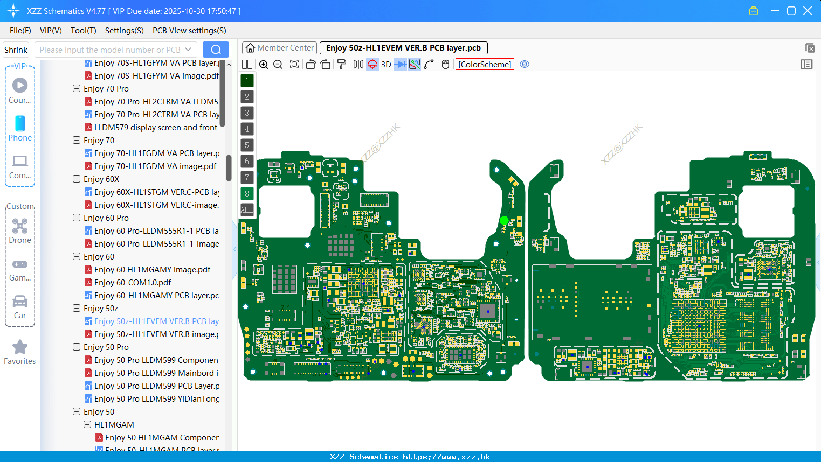
Task: Select the Computer category
Action: [x=20, y=166]
